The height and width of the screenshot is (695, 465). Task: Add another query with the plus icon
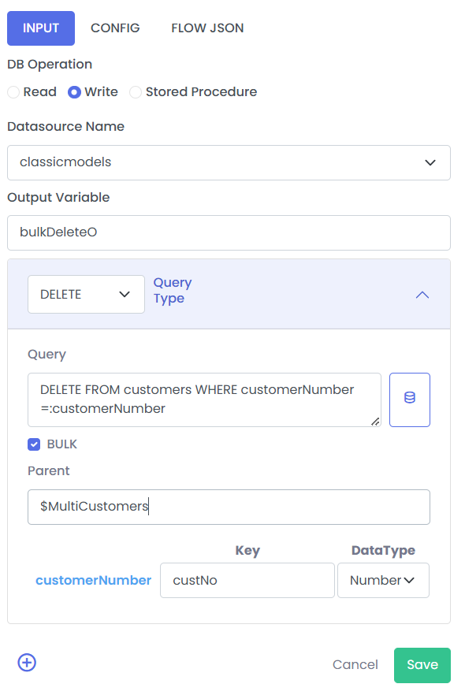[x=27, y=663]
